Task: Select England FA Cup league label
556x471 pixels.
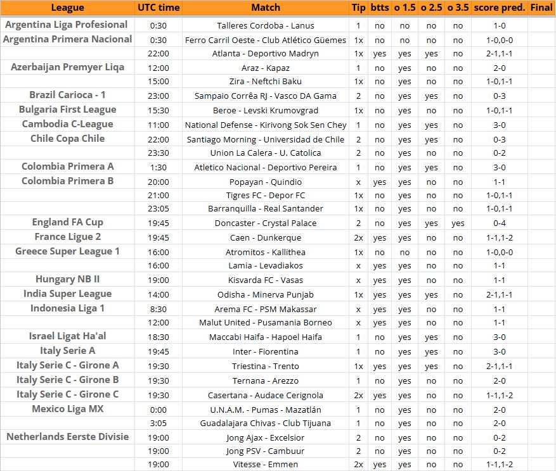Action: pyautogui.click(x=67, y=222)
